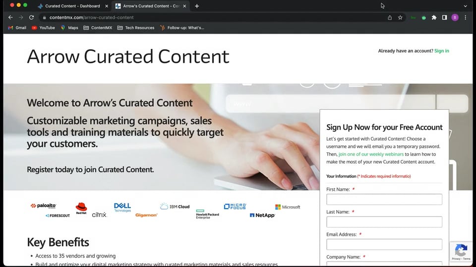
Task: Click into the Last Name field
Action: (384, 222)
